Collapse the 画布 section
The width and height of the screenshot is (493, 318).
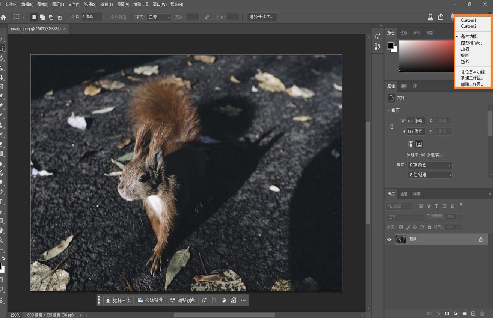(389, 110)
